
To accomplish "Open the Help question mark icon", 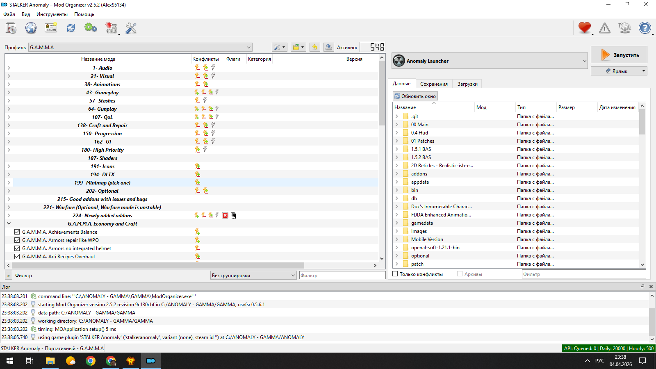I will click(645, 28).
